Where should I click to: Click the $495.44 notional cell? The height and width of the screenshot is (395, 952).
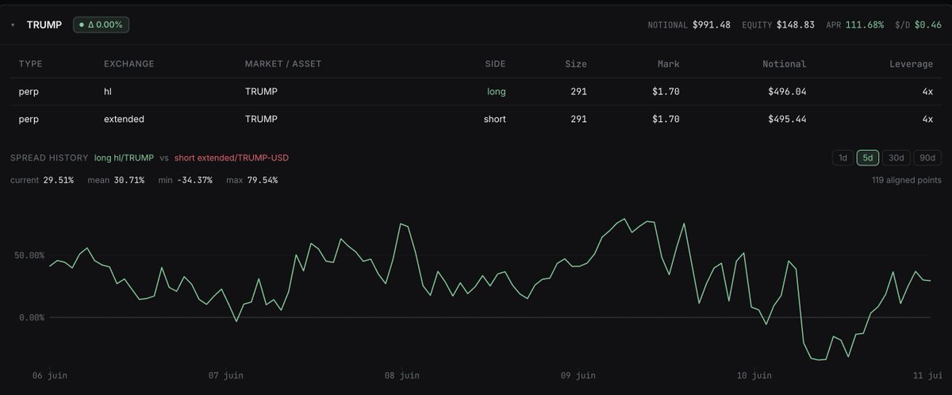point(787,120)
